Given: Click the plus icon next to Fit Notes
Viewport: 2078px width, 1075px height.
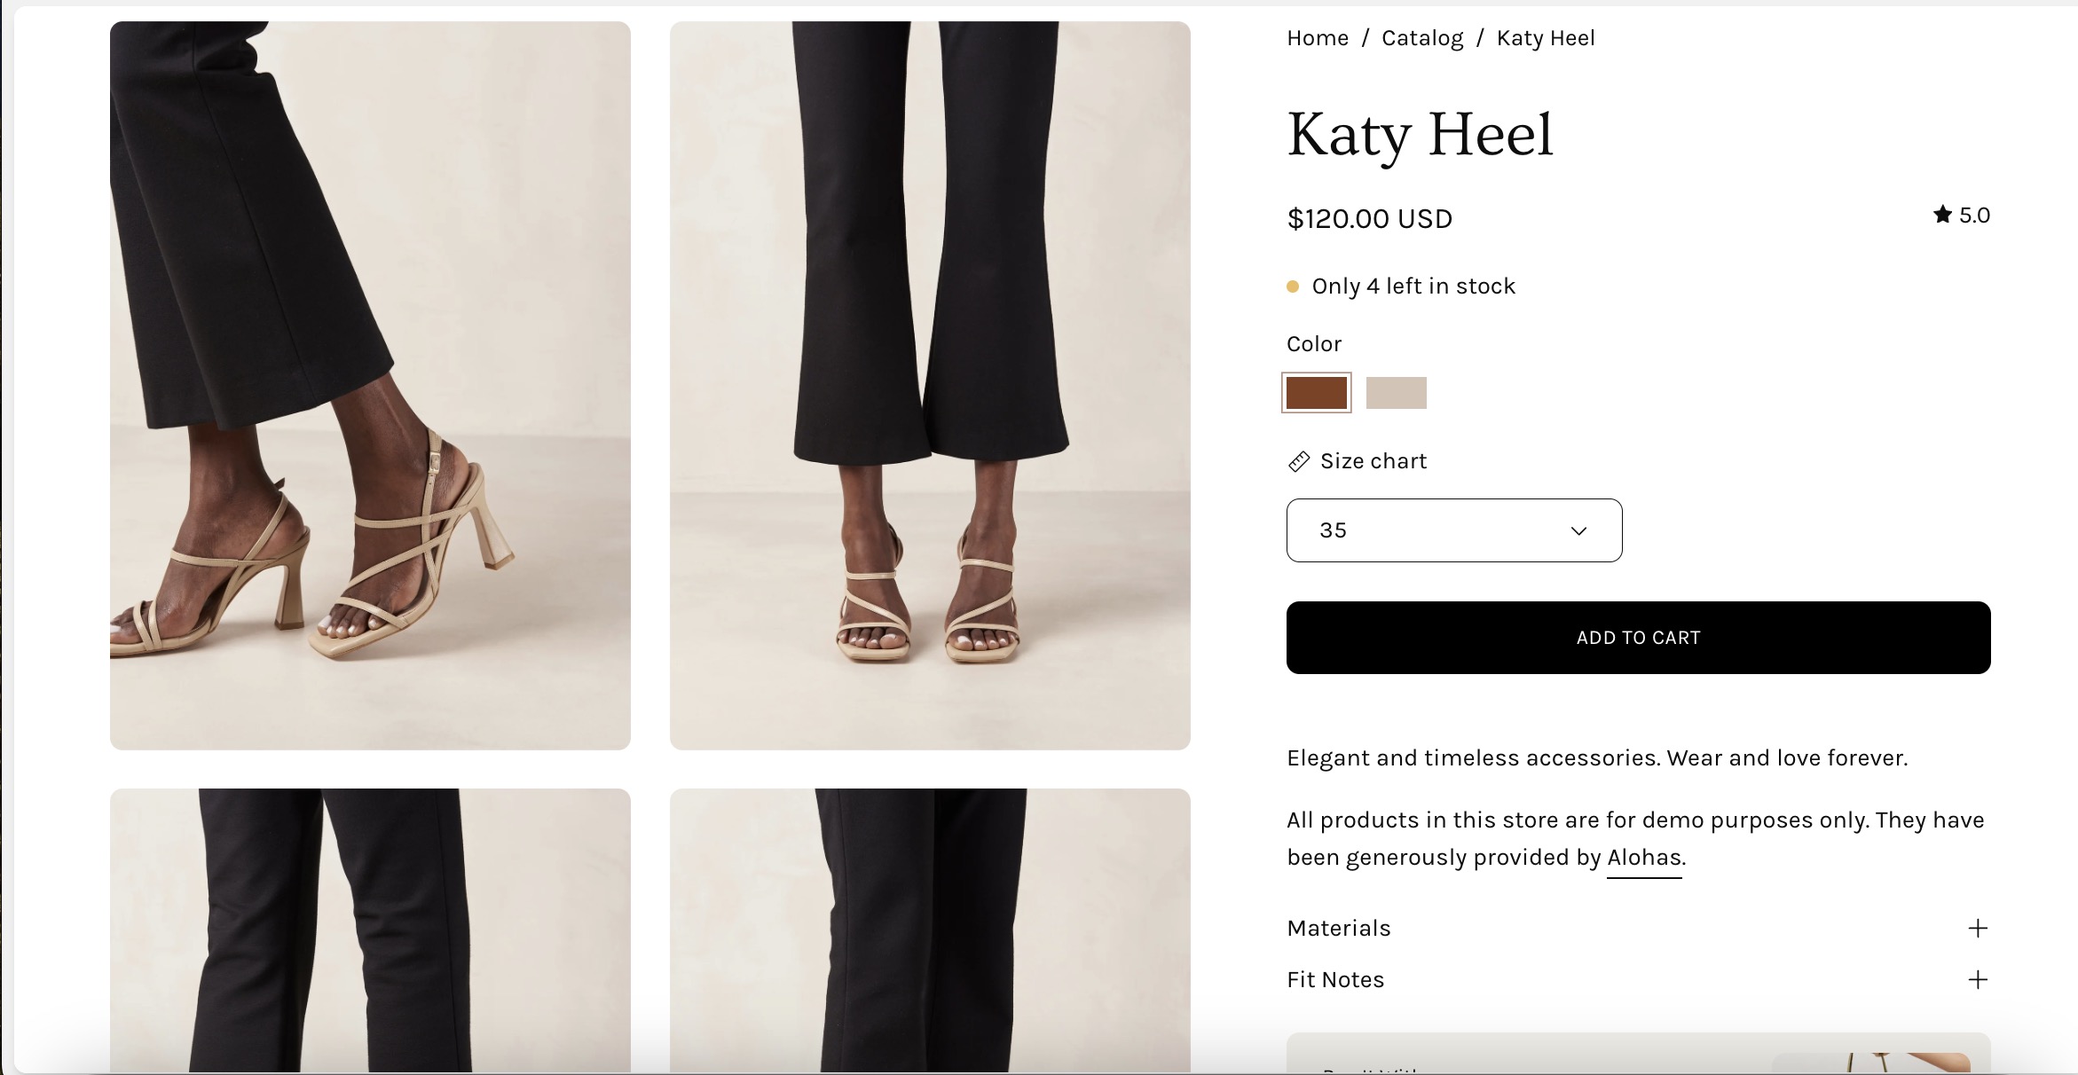Looking at the screenshot, I should coord(1977,980).
